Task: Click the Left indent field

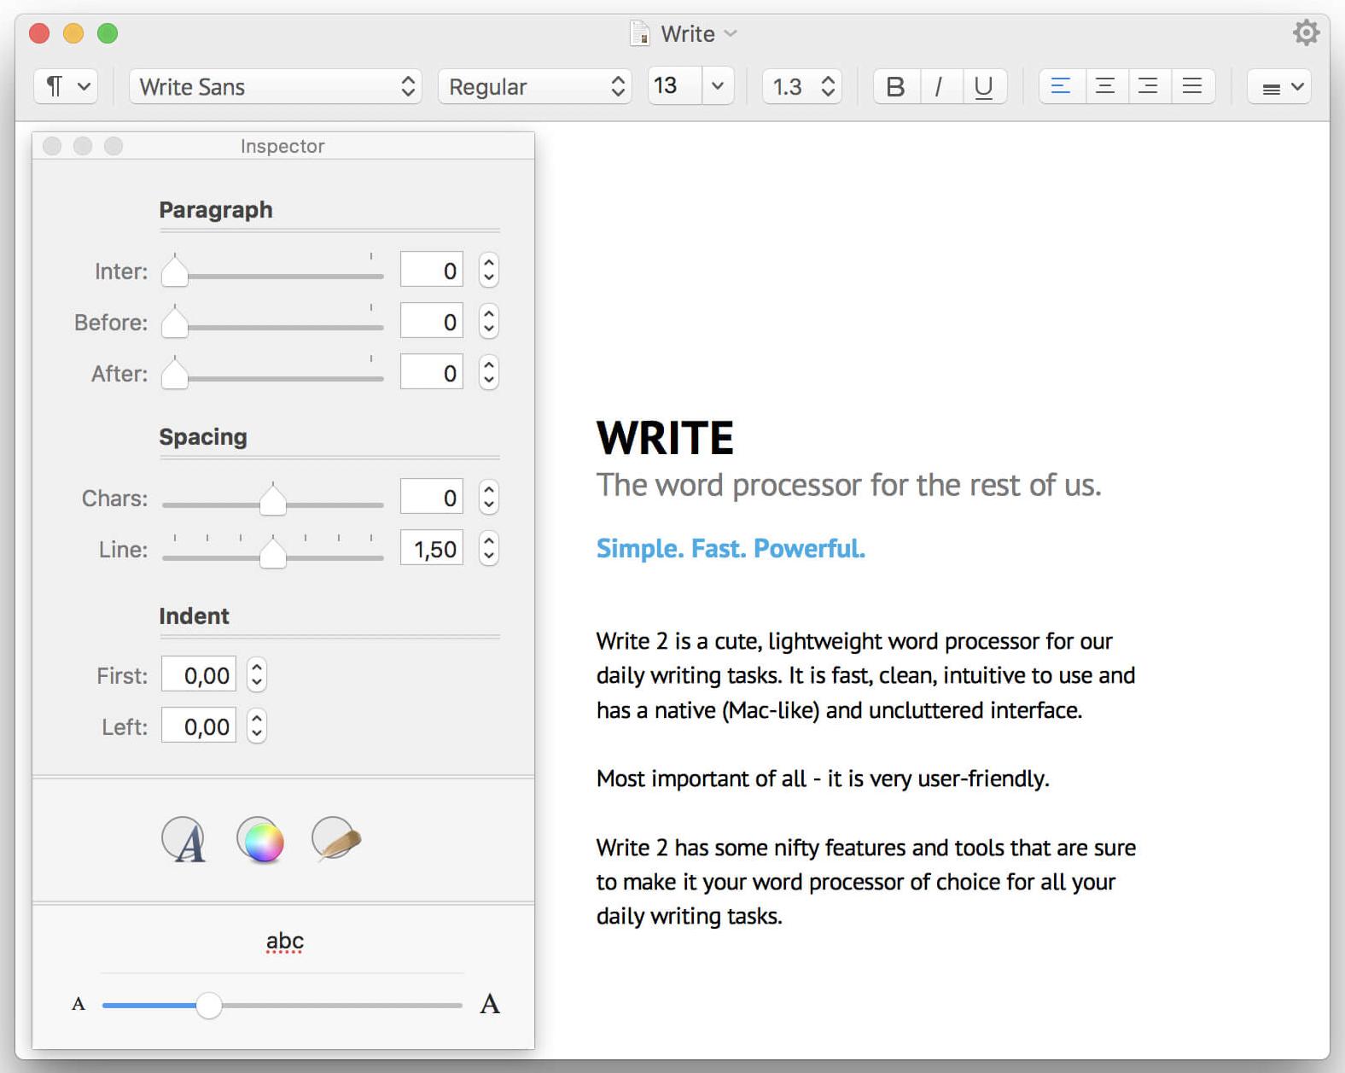Action: click(x=199, y=726)
